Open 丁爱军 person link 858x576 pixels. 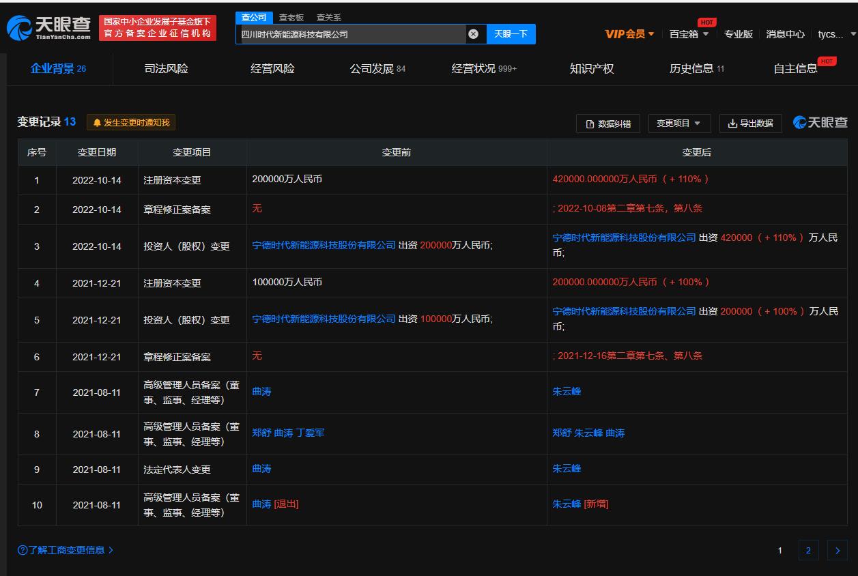pyautogui.click(x=310, y=433)
